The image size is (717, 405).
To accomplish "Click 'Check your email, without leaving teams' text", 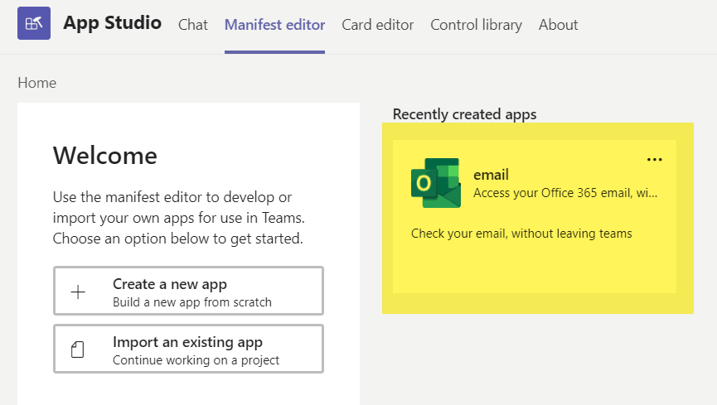I will click(521, 234).
